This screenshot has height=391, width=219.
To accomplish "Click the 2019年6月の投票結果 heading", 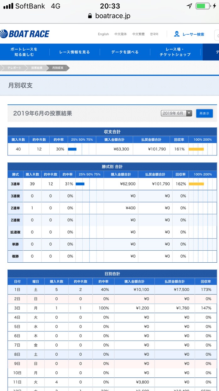I will coord(43,113).
